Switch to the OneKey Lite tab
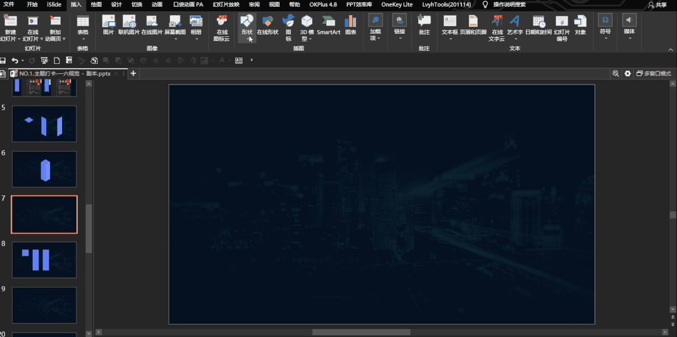677x337 pixels. (x=397, y=5)
